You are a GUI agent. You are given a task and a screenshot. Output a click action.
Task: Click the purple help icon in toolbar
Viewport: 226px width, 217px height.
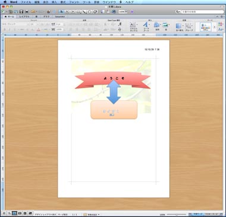pos(132,12)
